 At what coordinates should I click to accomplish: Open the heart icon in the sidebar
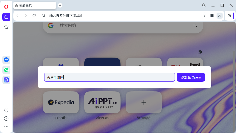[6, 111]
